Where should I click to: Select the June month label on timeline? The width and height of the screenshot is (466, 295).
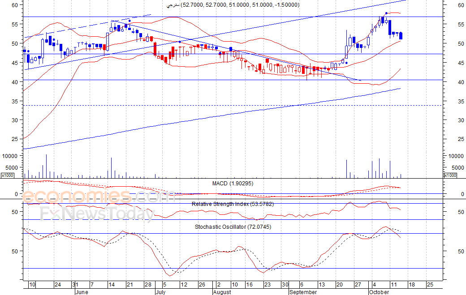pos(82,292)
